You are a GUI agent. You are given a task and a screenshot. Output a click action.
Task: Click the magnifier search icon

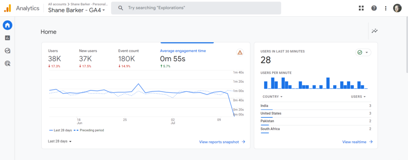click(x=120, y=8)
